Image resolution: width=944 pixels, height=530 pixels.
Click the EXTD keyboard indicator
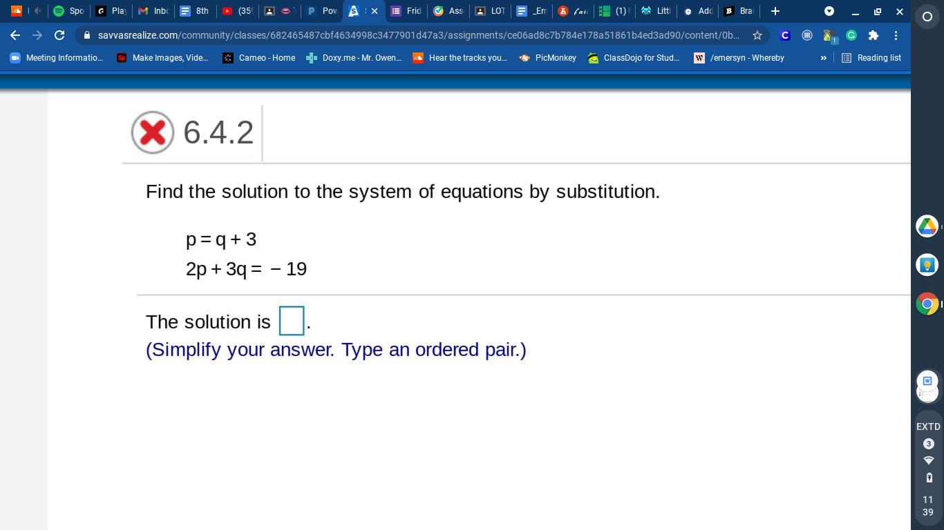[x=928, y=426]
